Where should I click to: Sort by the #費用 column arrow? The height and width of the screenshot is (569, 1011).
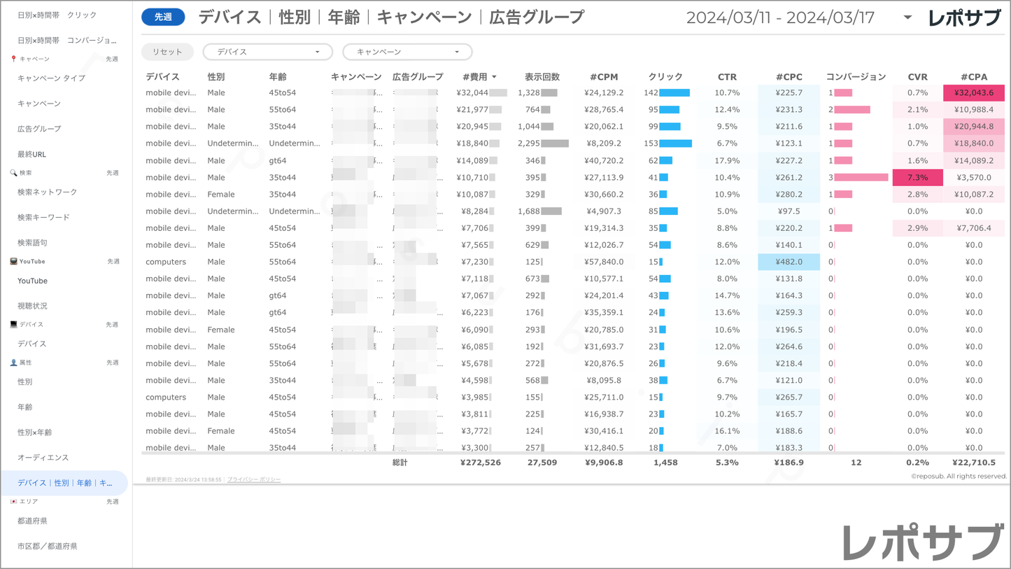494,77
